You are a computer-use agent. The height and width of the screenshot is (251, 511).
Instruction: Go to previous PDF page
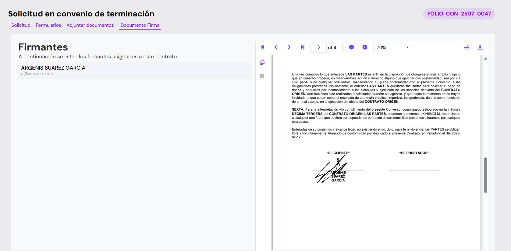(x=276, y=47)
